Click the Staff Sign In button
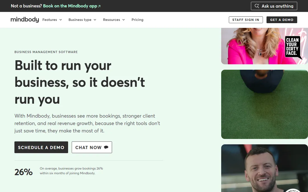Image resolution: width=308 pixels, height=192 pixels. (x=246, y=20)
